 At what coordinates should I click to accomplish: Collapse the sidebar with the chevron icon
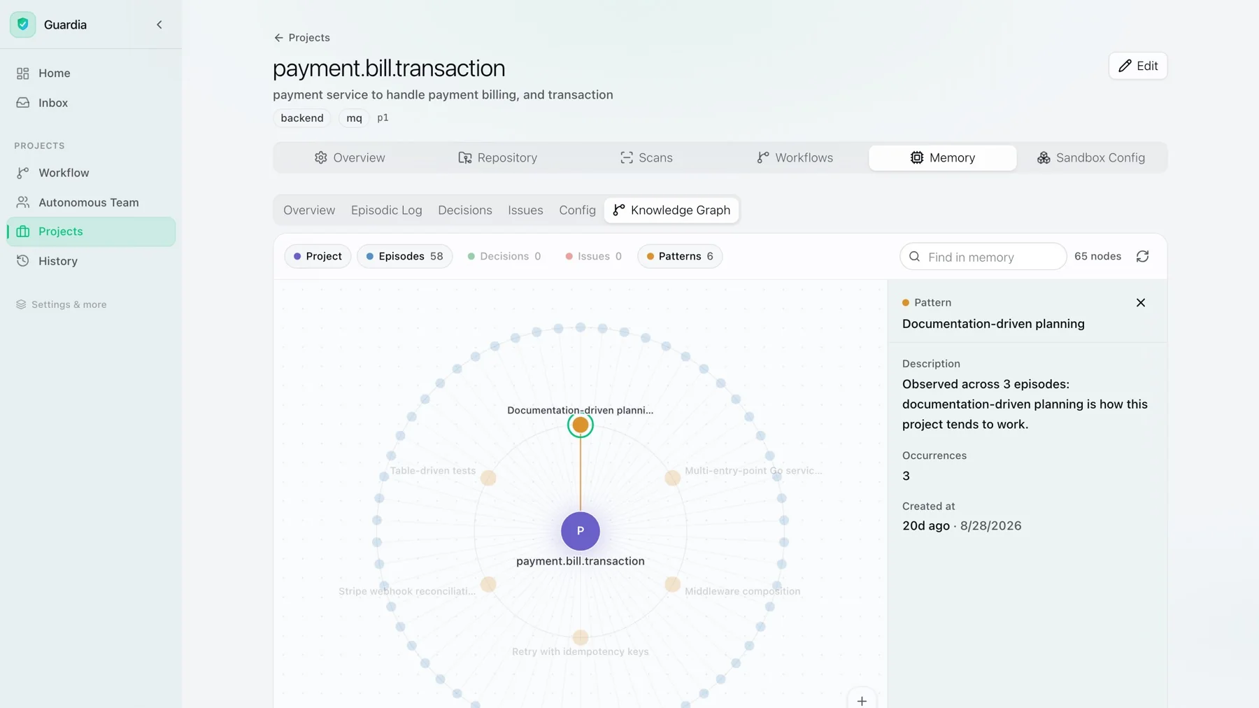tap(159, 24)
